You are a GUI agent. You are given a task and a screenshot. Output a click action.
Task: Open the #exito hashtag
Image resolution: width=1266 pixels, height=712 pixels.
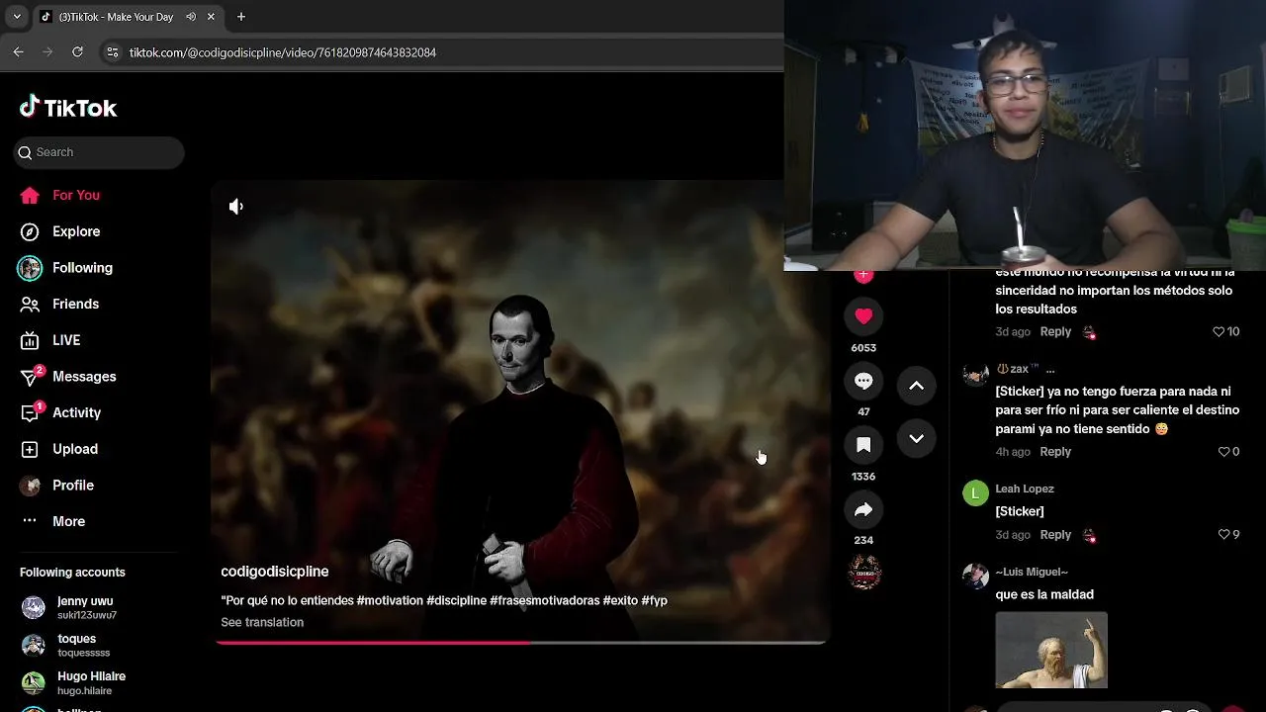620,600
